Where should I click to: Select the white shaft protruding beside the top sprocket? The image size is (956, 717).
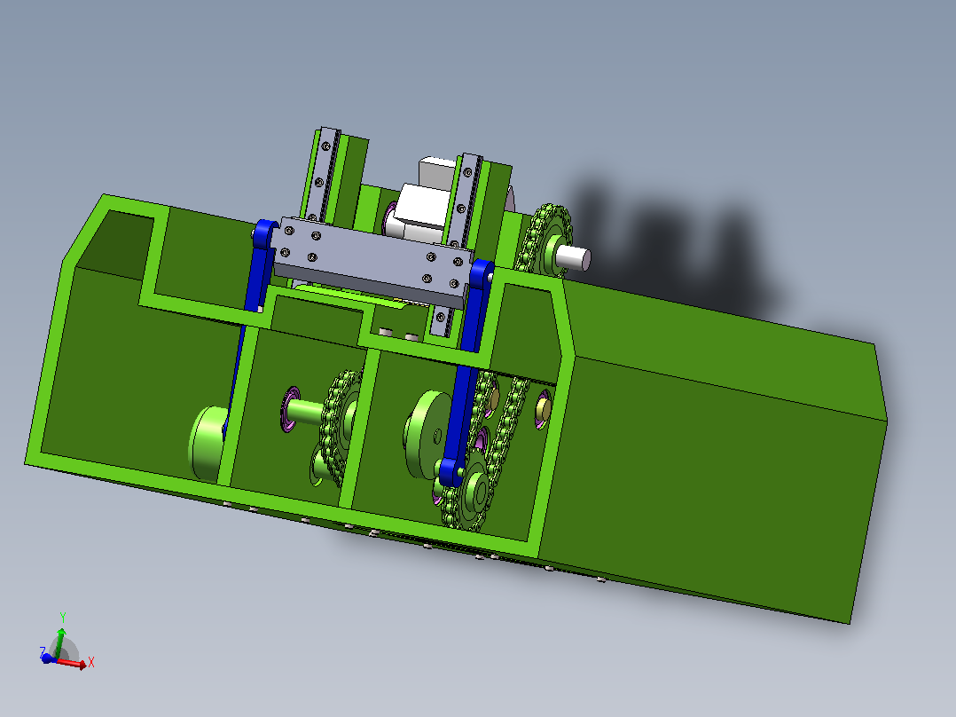pos(574,257)
